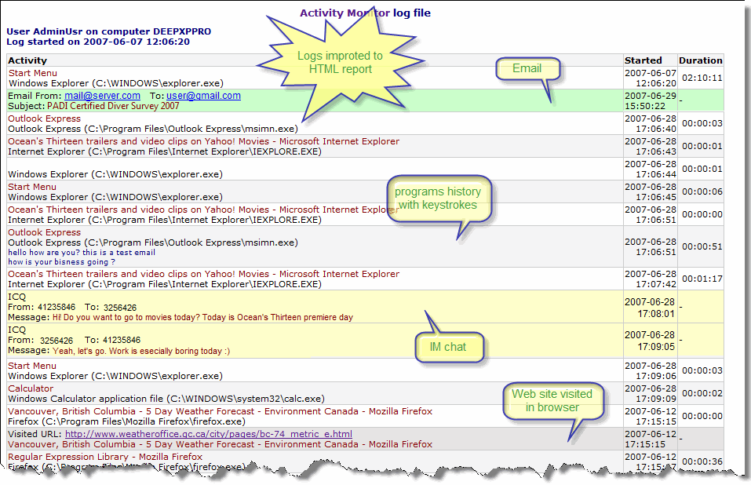Click subject 'PADI Certified Diver Survey 2007'
The height and width of the screenshot is (485, 751).
pyautogui.click(x=113, y=106)
